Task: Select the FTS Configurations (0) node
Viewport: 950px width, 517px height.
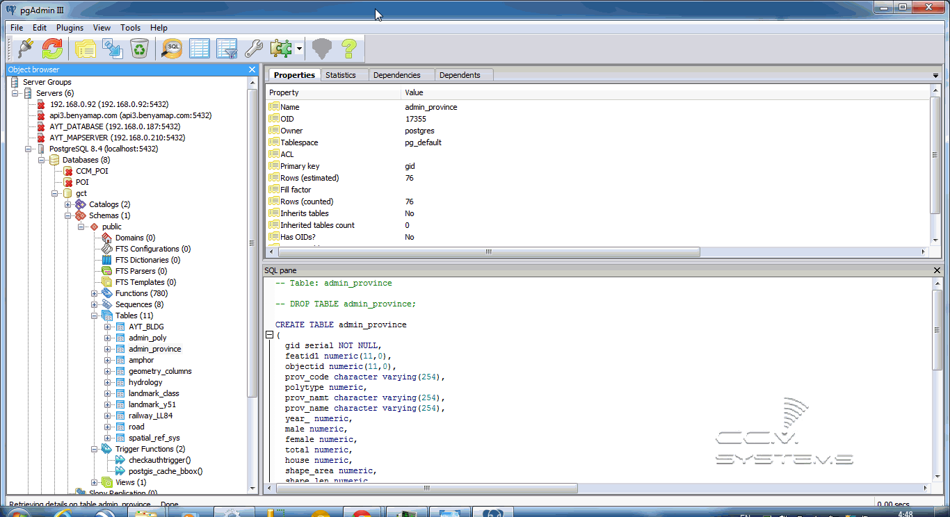Action: click(x=153, y=249)
